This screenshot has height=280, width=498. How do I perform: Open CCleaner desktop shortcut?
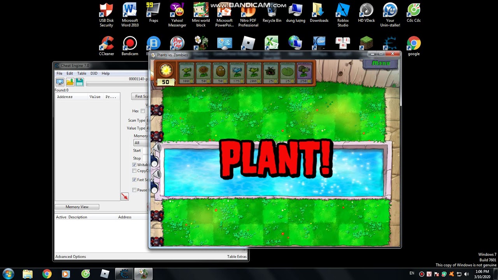pos(106,46)
